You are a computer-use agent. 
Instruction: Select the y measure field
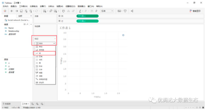(9, 66)
